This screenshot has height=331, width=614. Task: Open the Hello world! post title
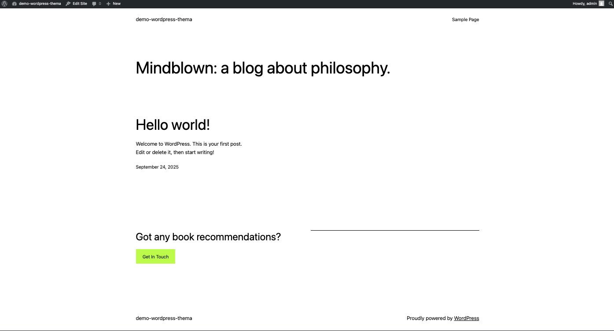[173, 125]
